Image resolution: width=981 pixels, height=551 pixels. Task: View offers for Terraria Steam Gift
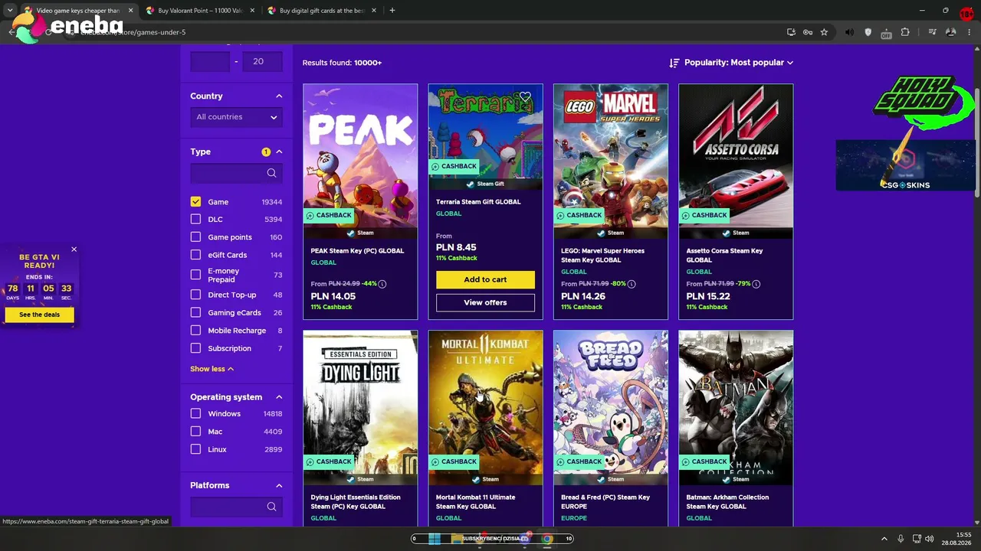click(485, 302)
